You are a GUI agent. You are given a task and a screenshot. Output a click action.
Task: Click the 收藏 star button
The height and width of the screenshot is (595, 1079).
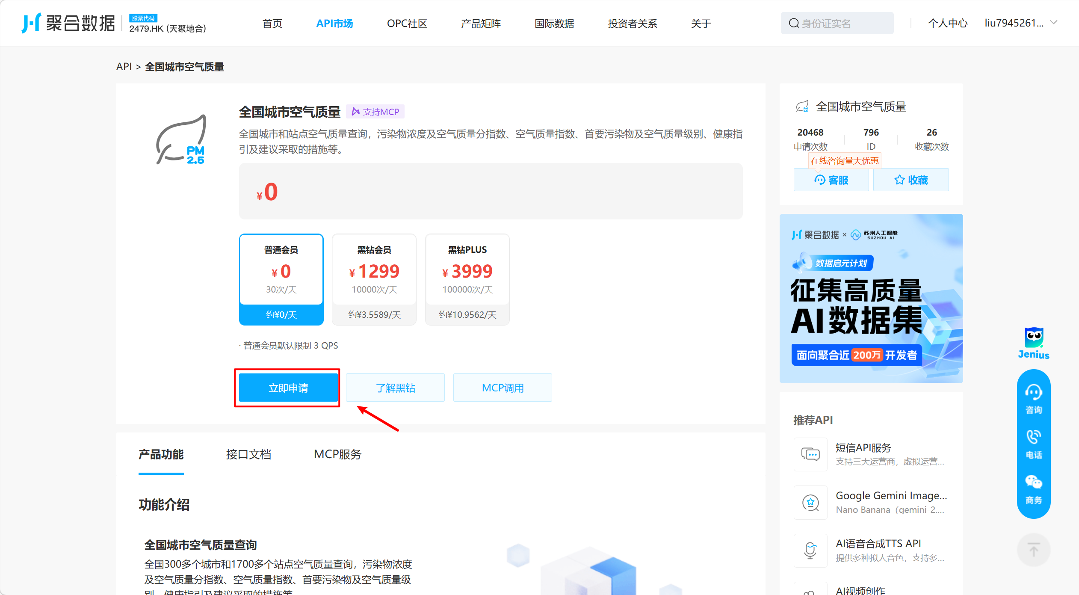click(910, 180)
